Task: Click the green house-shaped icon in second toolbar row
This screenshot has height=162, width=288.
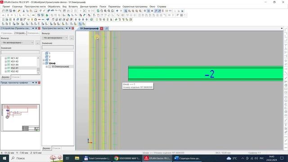Action: pos(47,15)
